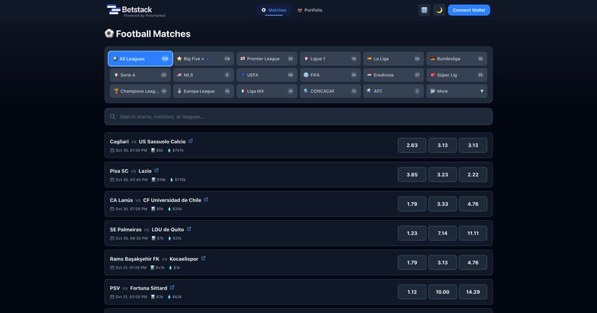Filter by Eredivisie
This screenshot has height=313, width=597.
coord(393,75)
